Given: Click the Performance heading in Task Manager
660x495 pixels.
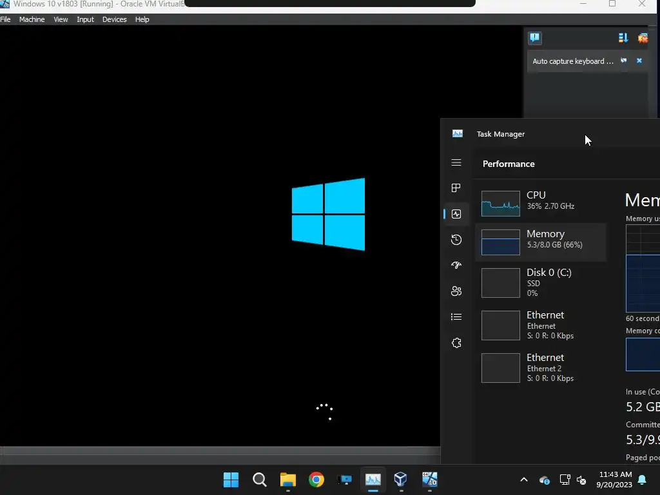Looking at the screenshot, I should pos(509,164).
